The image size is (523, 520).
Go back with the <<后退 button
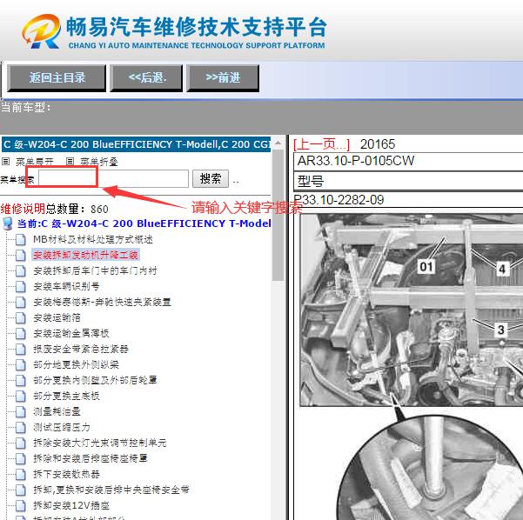coord(146,78)
